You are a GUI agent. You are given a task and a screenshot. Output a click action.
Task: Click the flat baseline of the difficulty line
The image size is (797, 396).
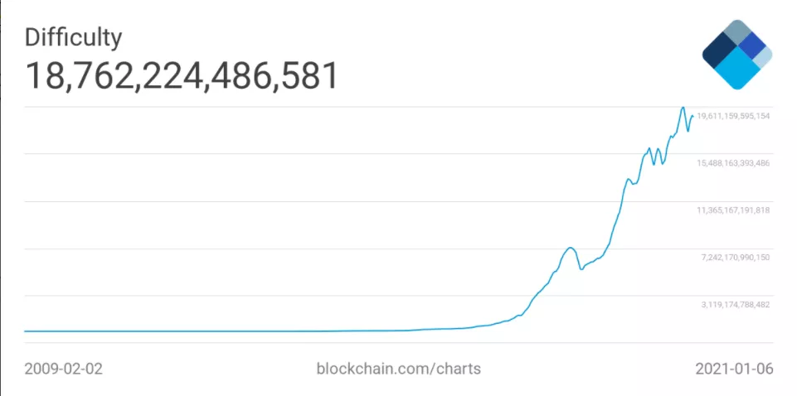(x=207, y=331)
